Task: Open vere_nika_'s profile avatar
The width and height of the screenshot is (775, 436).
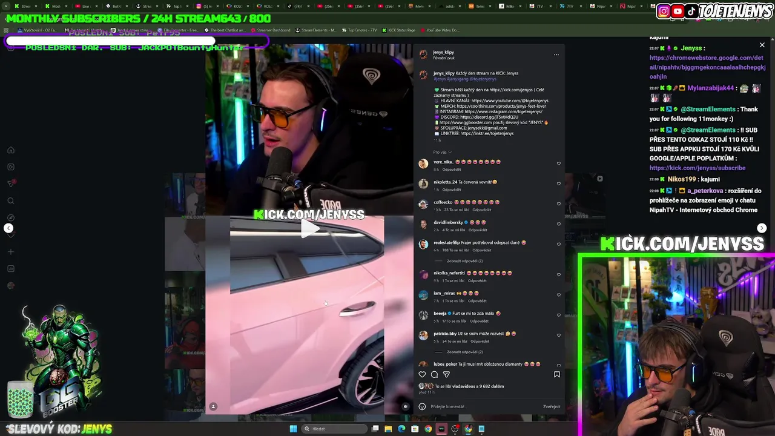Action: [423, 163]
